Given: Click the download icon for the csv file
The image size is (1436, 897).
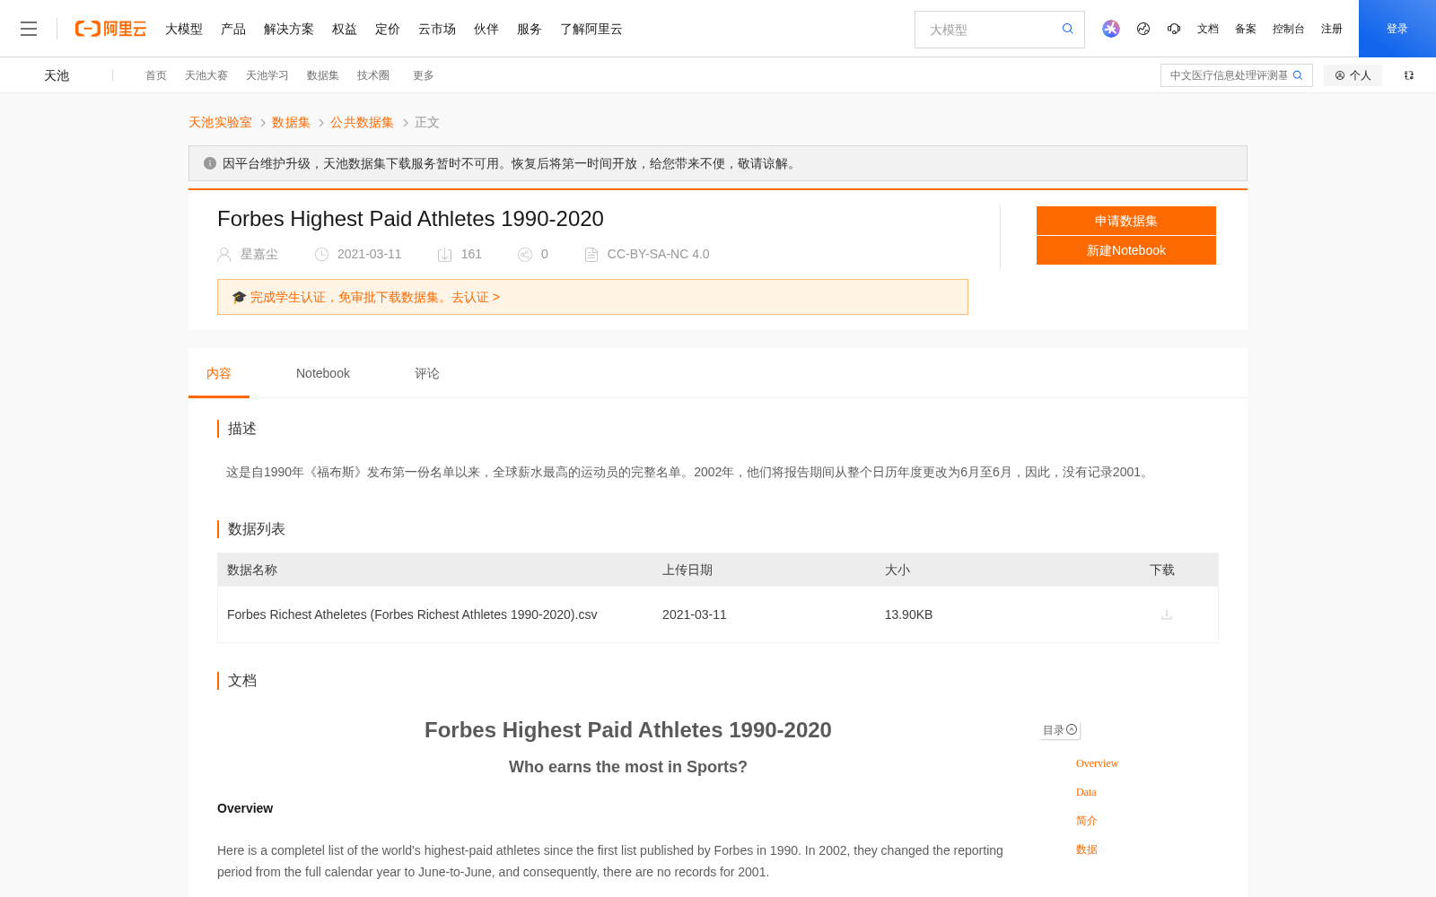Looking at the screenshot, I should (x=1167, y=614).
